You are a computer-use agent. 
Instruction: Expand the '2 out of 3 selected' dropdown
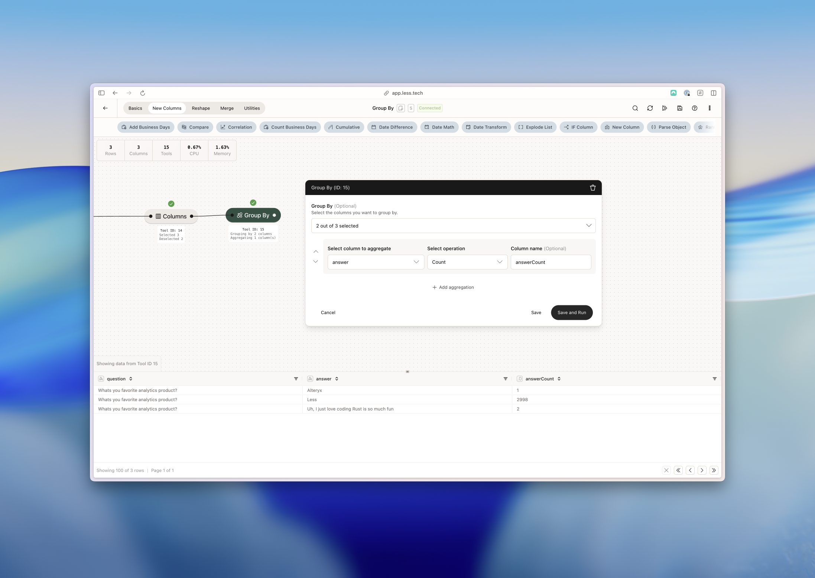[453, 226]
